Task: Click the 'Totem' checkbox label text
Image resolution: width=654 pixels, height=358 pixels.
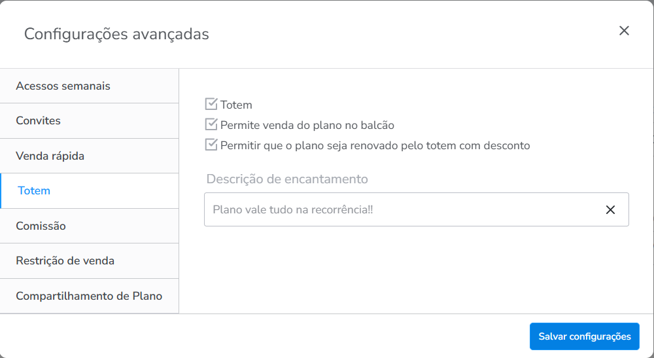Action: (236, 105)
